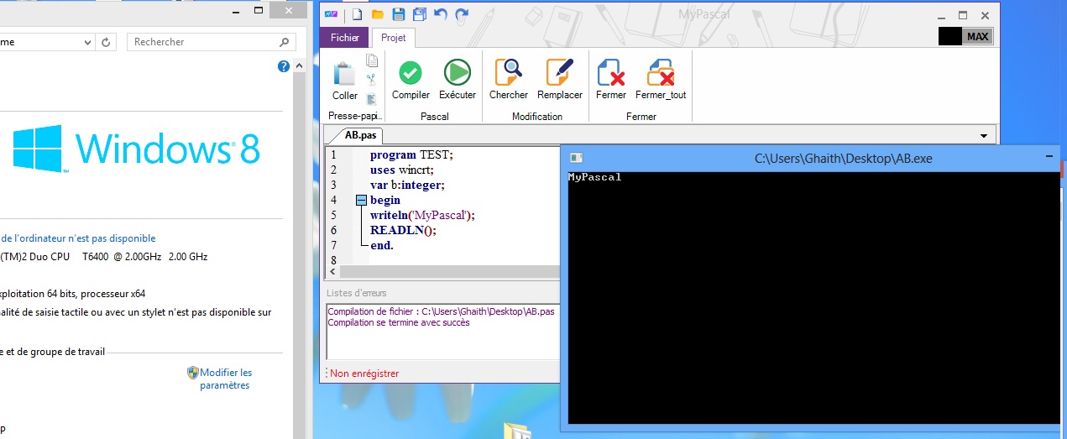Click Modifier les paramètres link
The image size is (1067, 439).
(x=226, y=379)
